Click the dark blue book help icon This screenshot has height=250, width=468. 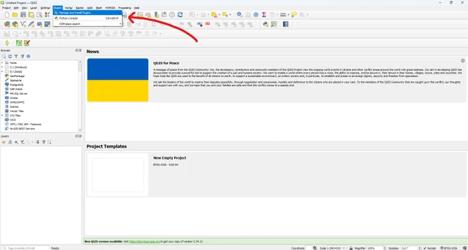[286, 24]
